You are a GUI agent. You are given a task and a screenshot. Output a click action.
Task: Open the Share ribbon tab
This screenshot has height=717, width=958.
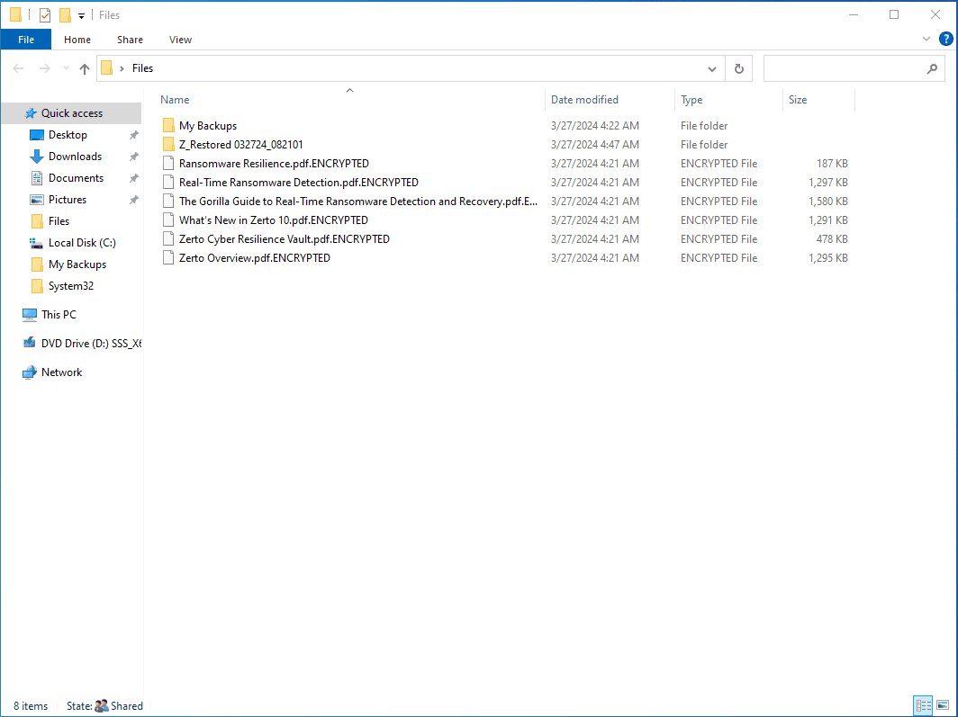(130, 40)
